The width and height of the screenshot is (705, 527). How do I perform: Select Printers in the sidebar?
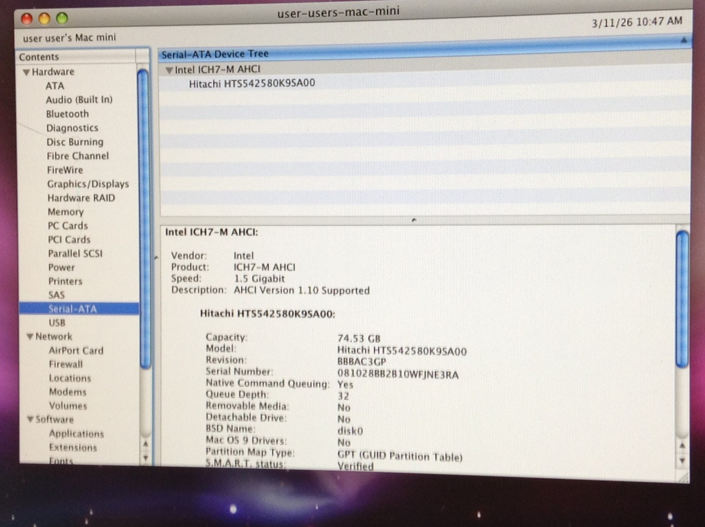65,281
